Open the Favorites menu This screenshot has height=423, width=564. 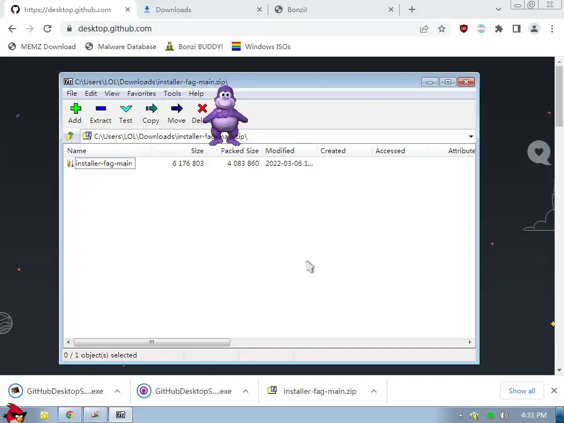[x=142, y=94]
